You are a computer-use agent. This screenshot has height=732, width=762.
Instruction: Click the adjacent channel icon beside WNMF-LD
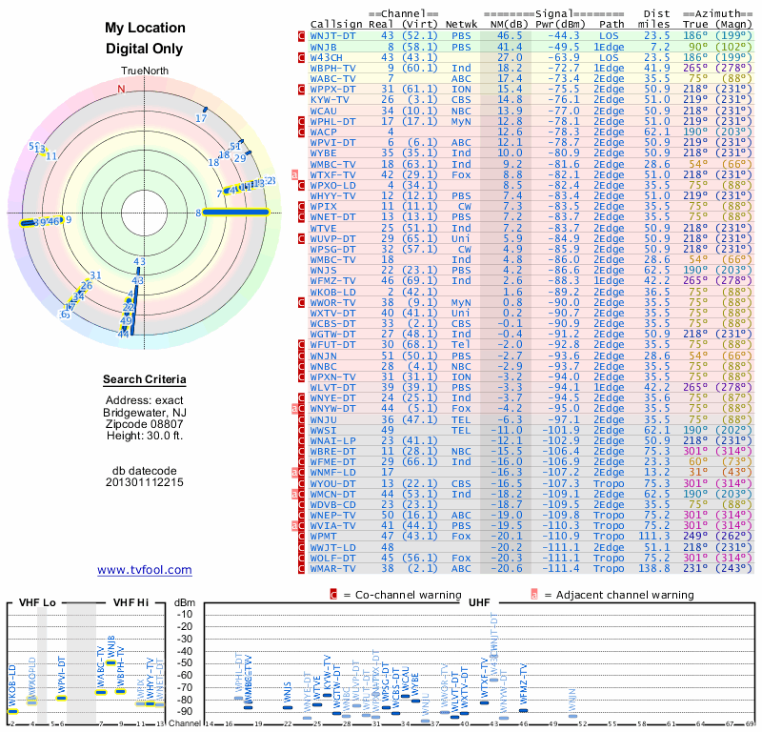click(295, 472)
